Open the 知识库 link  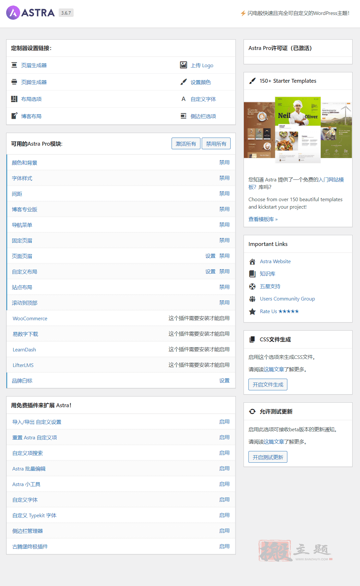tap(268, 274)
